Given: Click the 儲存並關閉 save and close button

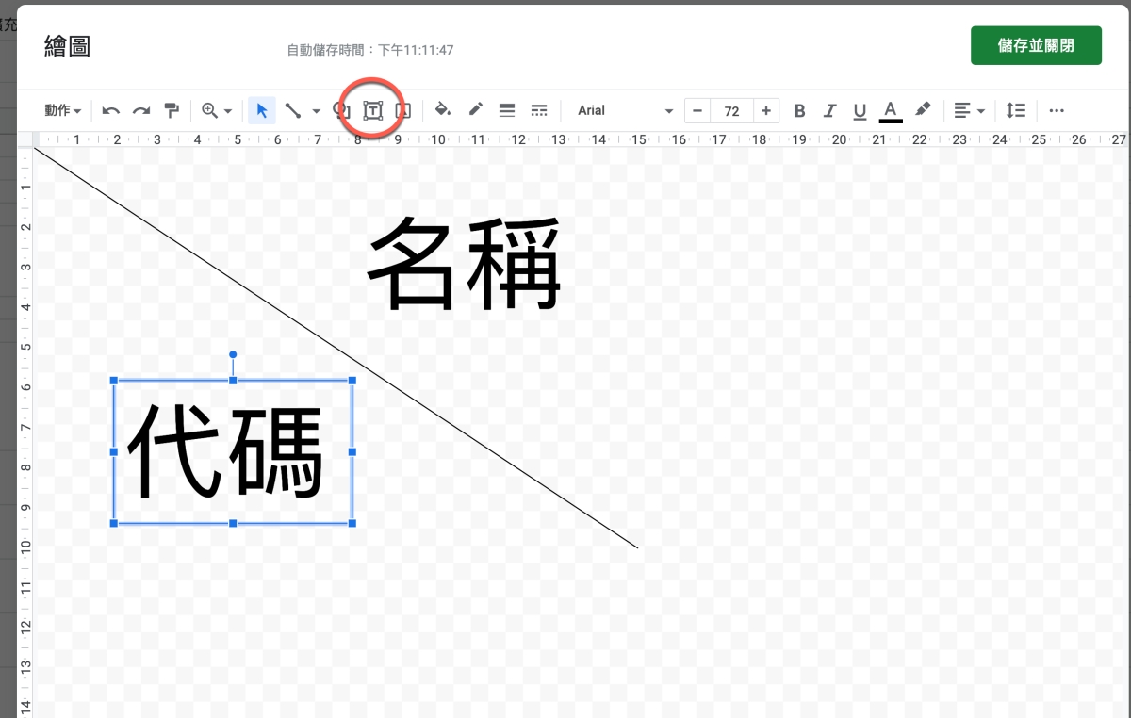Looking at the screenshot, I should tap(1036, 45).
